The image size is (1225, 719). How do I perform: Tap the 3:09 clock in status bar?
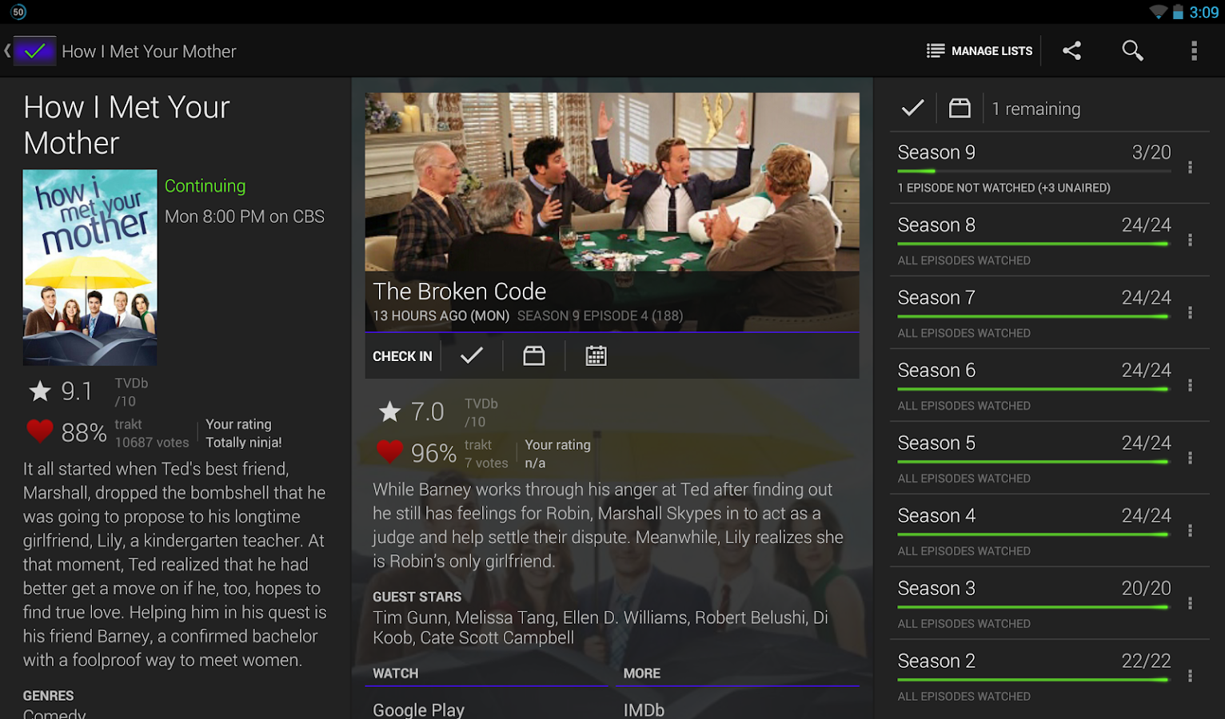point(1204,12)
